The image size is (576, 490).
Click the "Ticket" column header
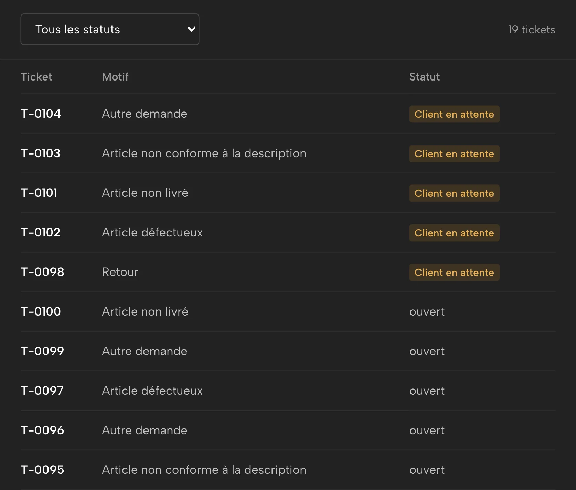pos(36,77)
